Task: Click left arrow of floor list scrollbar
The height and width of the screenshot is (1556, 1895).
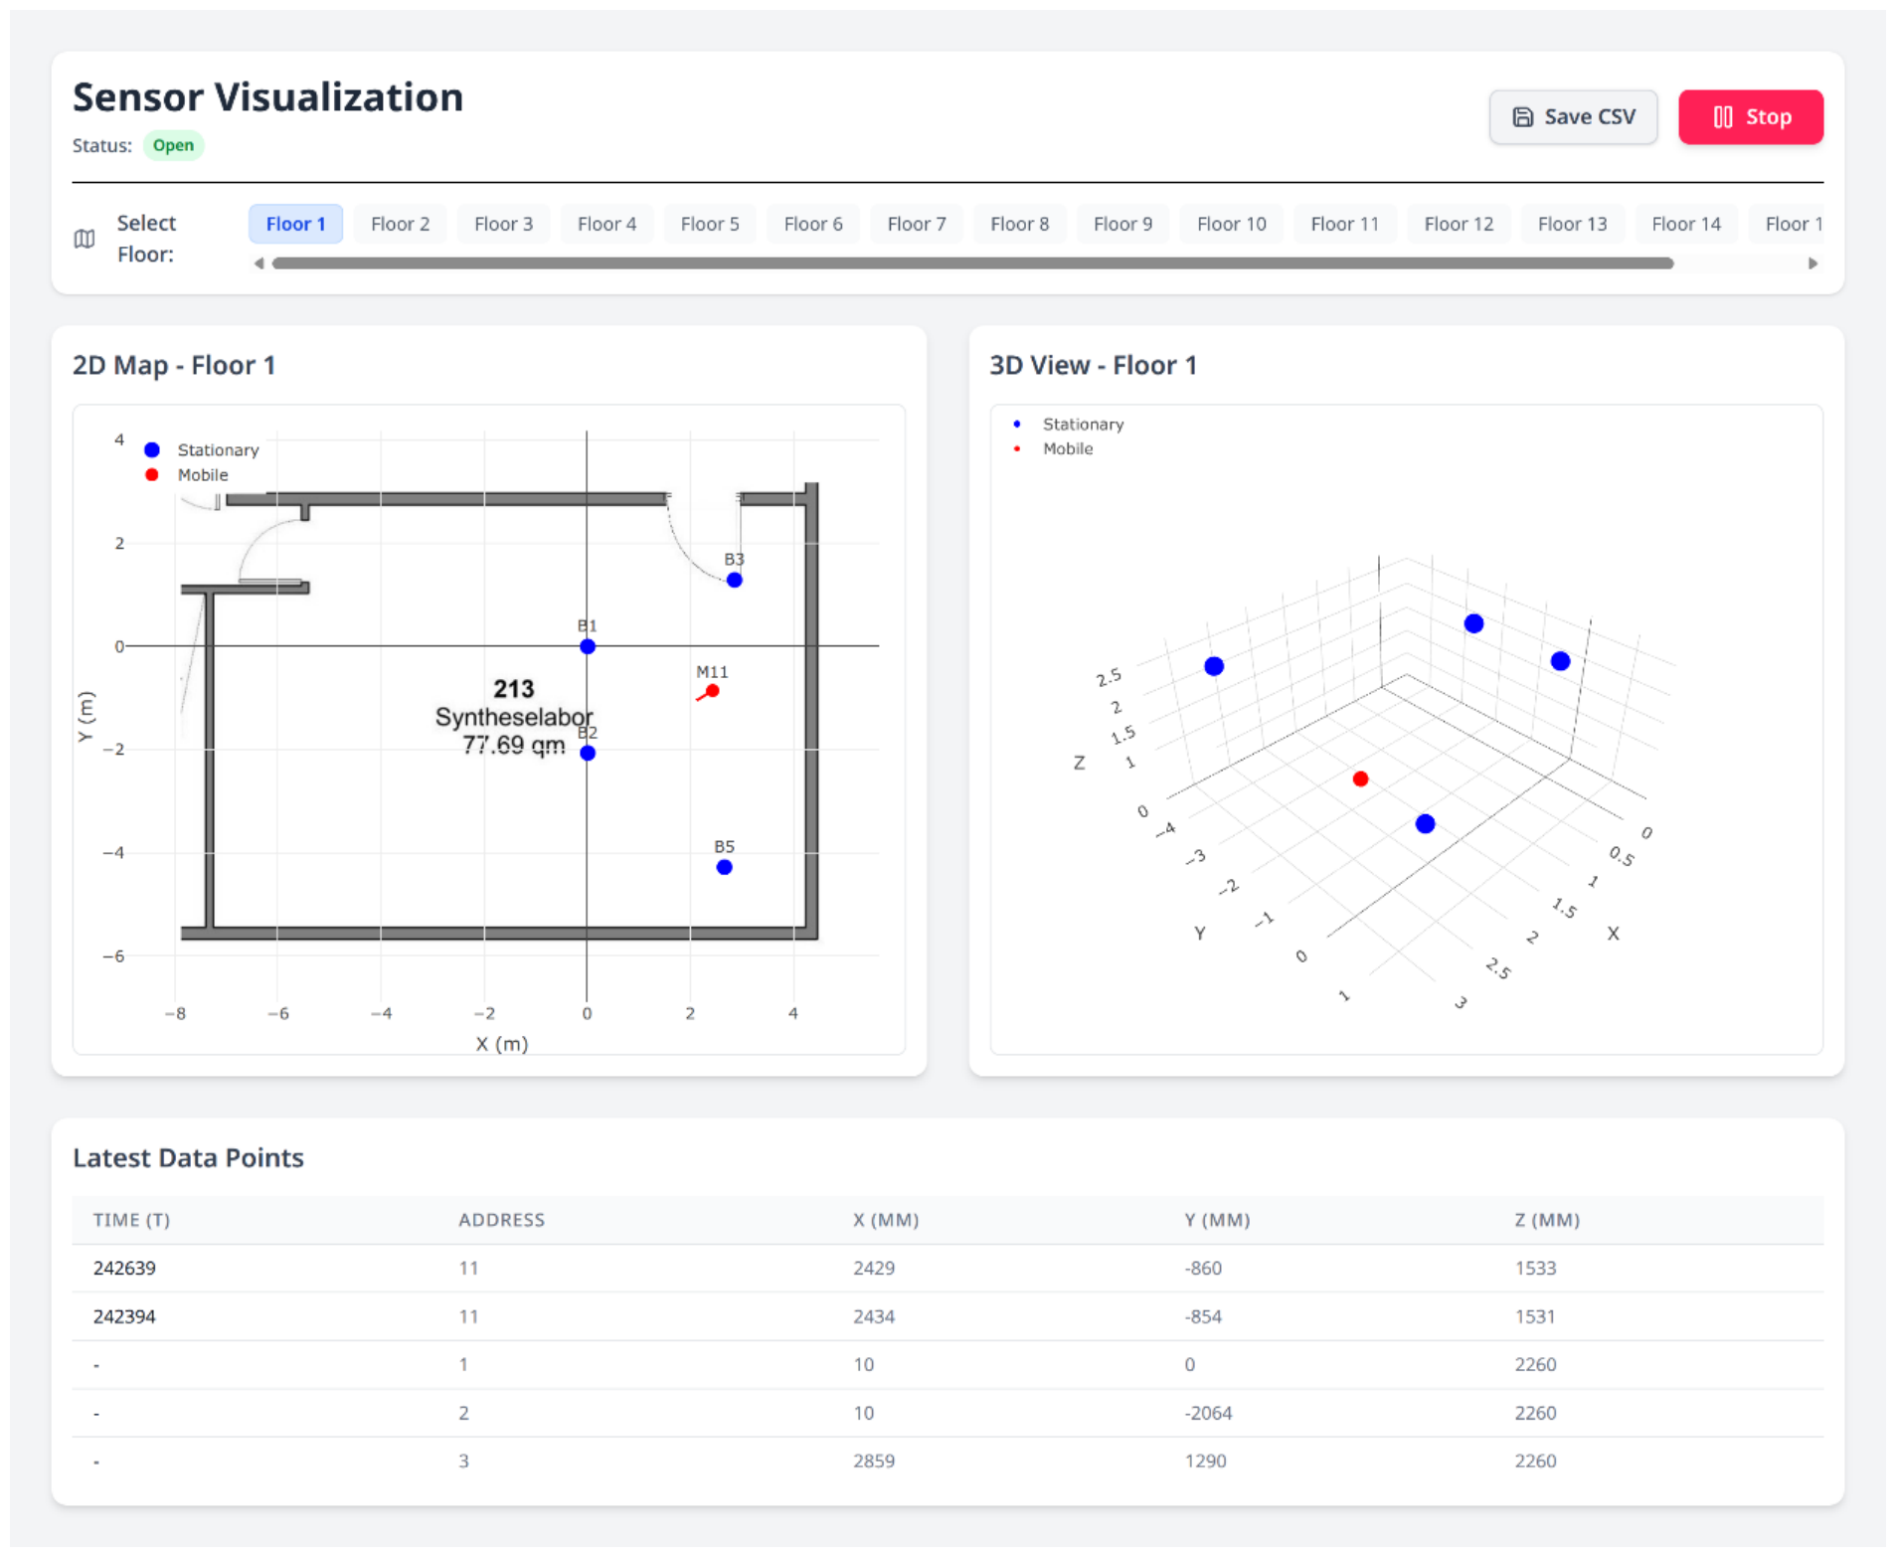Action: click(259, 263)
